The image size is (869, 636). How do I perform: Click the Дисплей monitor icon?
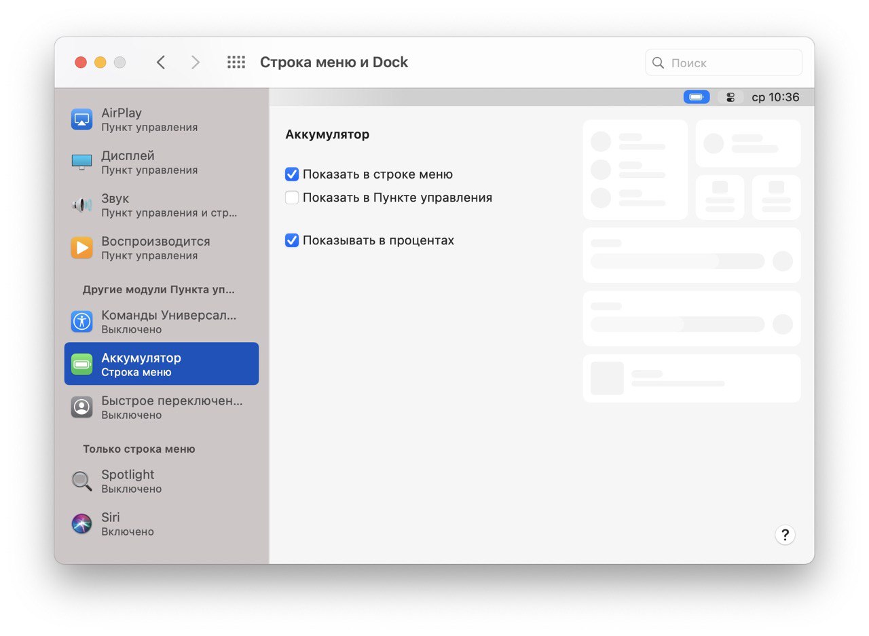(81, 162)
